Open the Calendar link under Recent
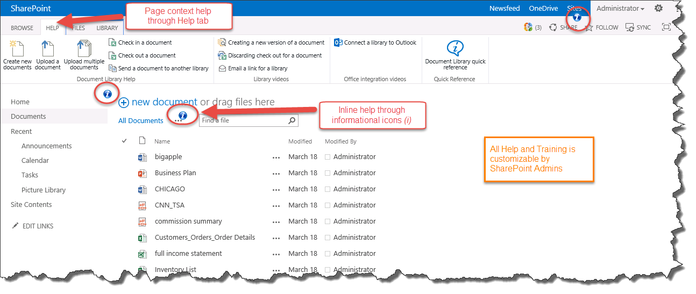This screenshot has height=294, width=696. [x=35, y=160]
